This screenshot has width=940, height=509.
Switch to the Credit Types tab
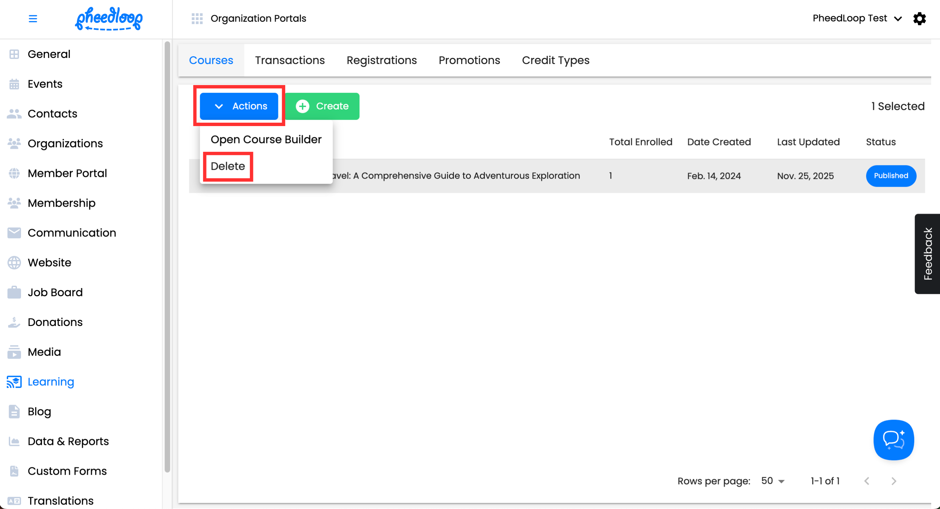555,60
